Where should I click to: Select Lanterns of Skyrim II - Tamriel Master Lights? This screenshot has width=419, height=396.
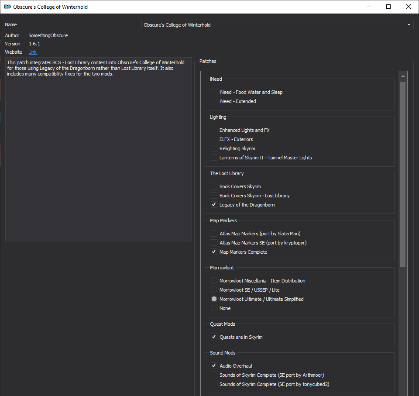coord(214,158)
